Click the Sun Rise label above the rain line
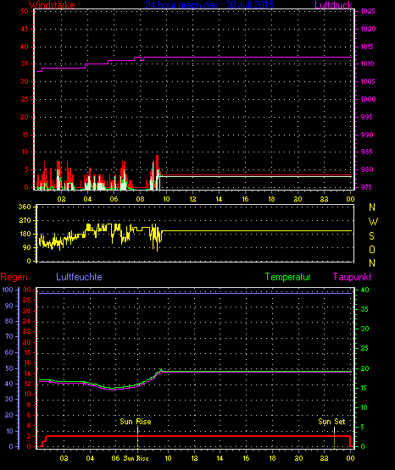This screenshot has height=470, width=395. click(136, 422)
